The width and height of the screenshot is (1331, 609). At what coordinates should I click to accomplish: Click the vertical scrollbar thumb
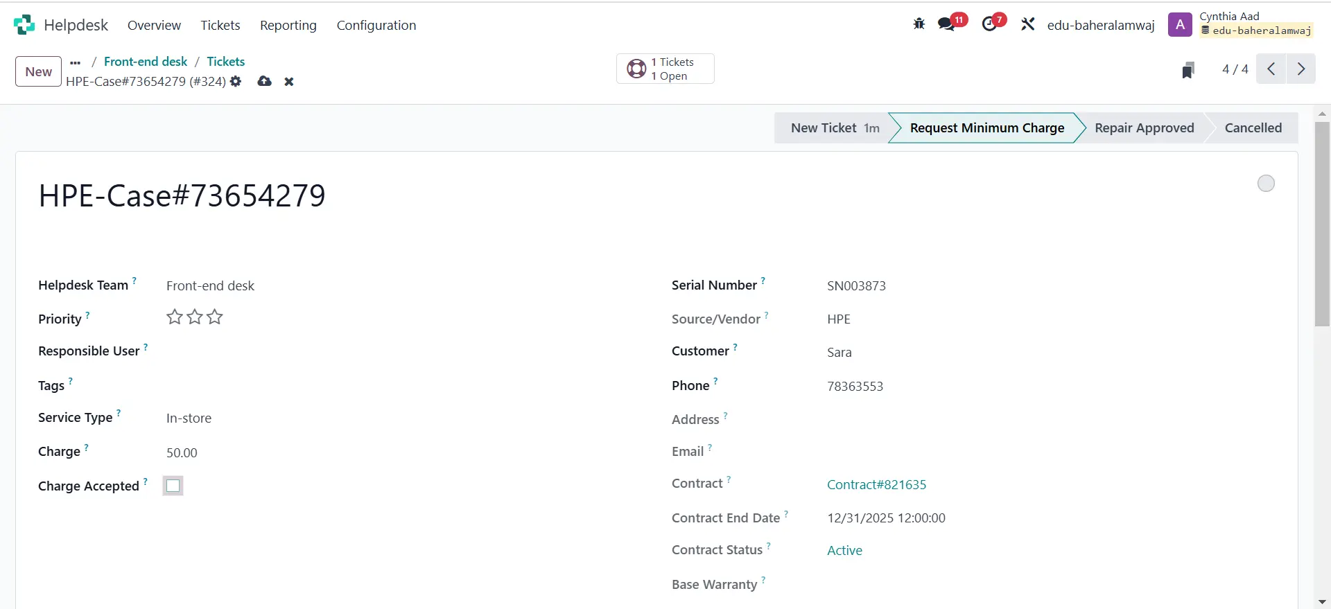[1322, 224]
